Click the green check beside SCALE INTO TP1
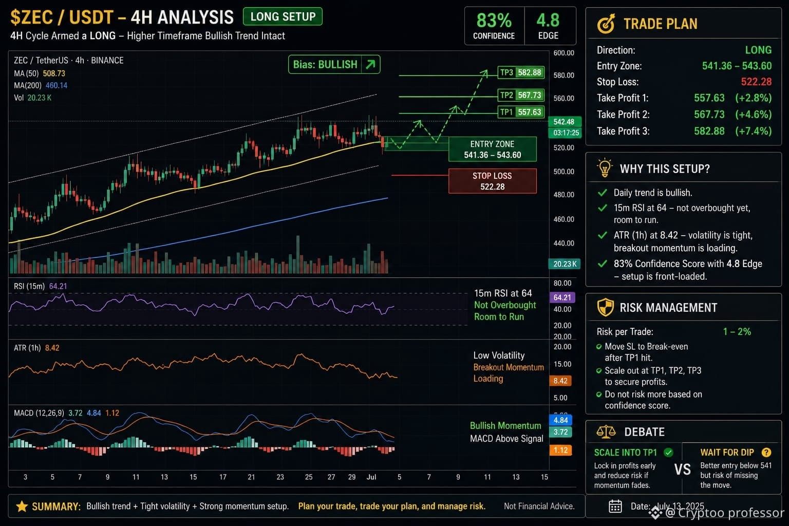The width and height of the screenshot is (789, 526). 668,452
